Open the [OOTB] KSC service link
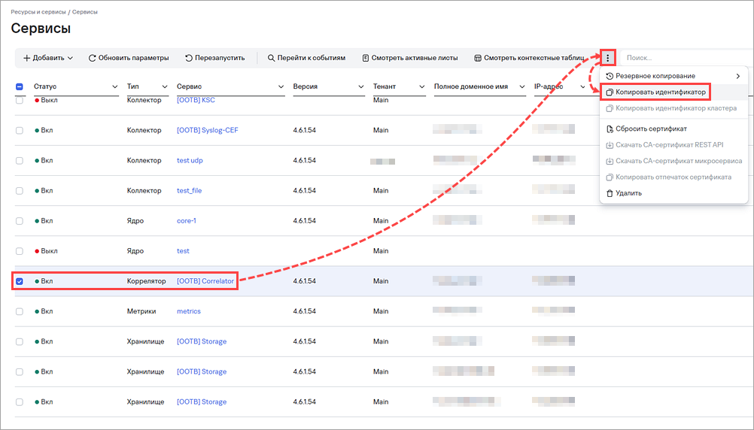 coord(196,100)
